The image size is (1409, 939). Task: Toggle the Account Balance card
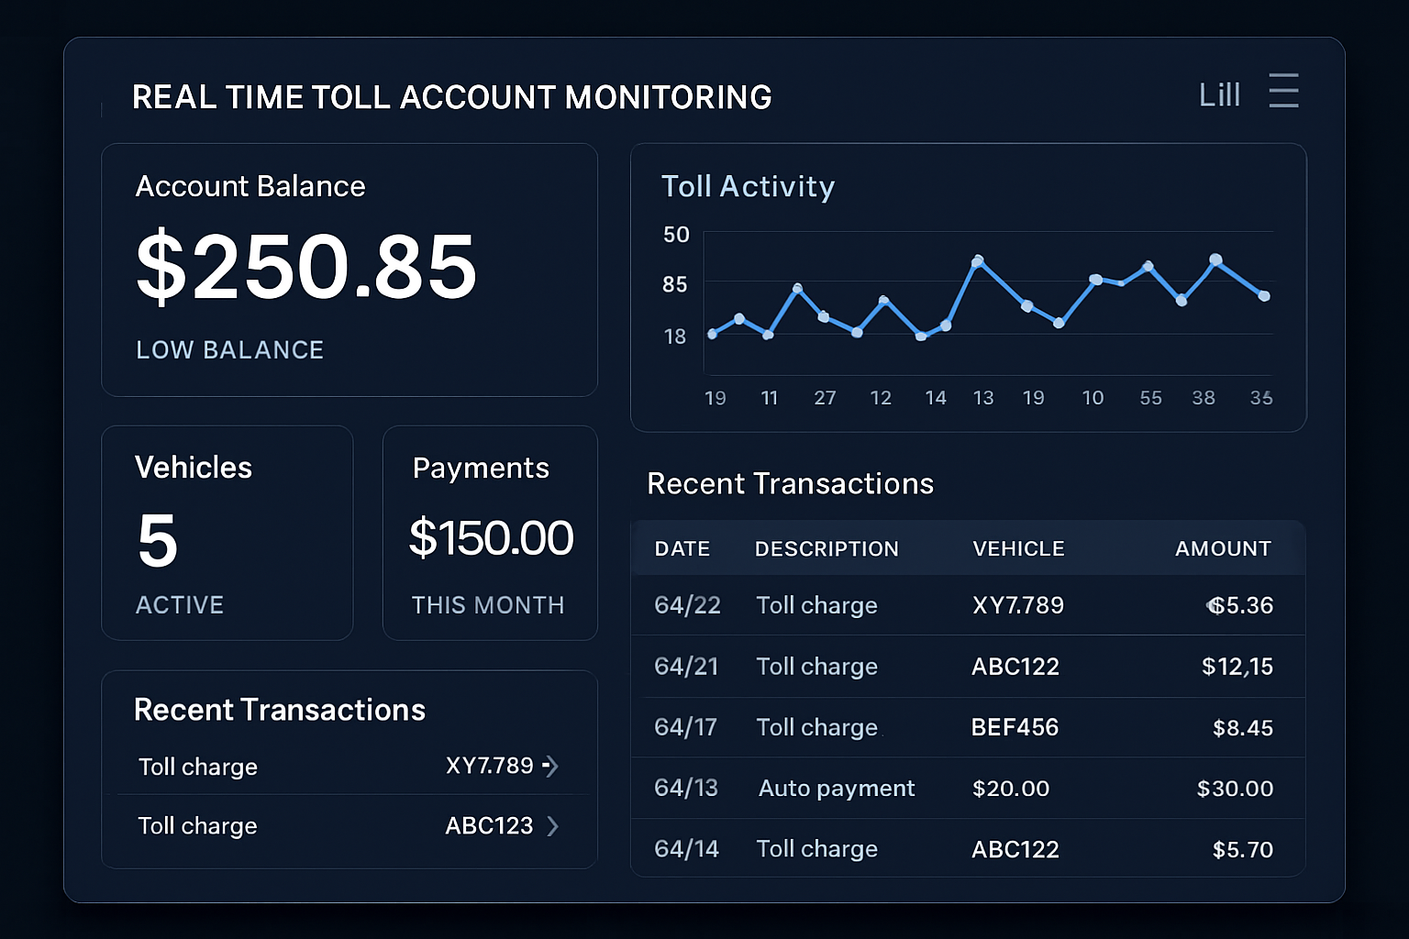[x=349, y=269]
